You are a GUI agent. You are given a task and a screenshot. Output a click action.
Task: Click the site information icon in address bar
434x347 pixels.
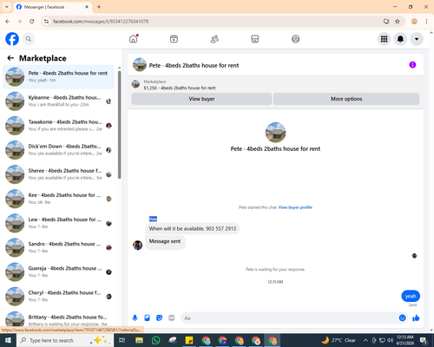click(46, 22)
